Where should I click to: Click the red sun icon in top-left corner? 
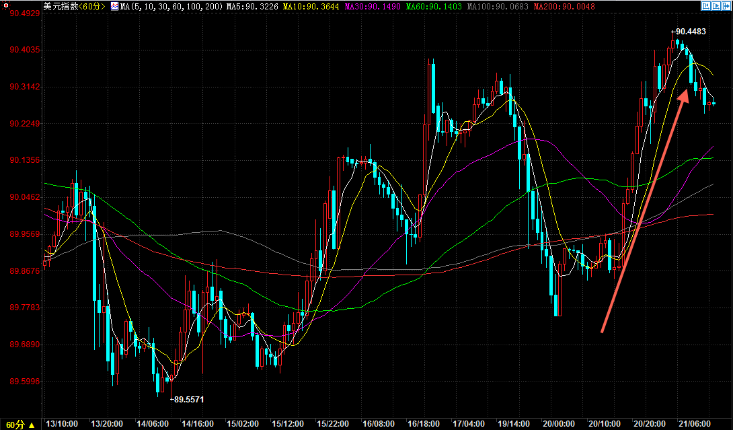(x=6, y=5)
